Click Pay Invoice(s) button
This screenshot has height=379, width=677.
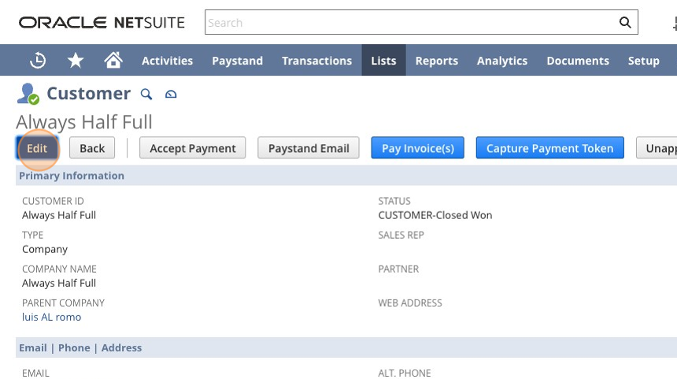click(x=417, y=148)
